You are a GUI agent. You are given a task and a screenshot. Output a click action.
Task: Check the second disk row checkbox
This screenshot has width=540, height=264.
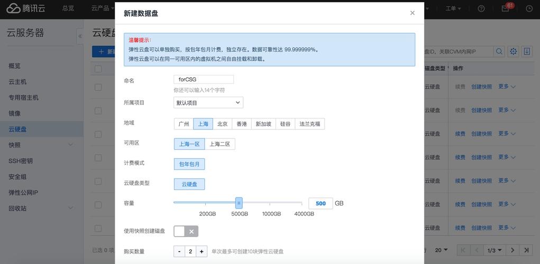tap(98, 111)
